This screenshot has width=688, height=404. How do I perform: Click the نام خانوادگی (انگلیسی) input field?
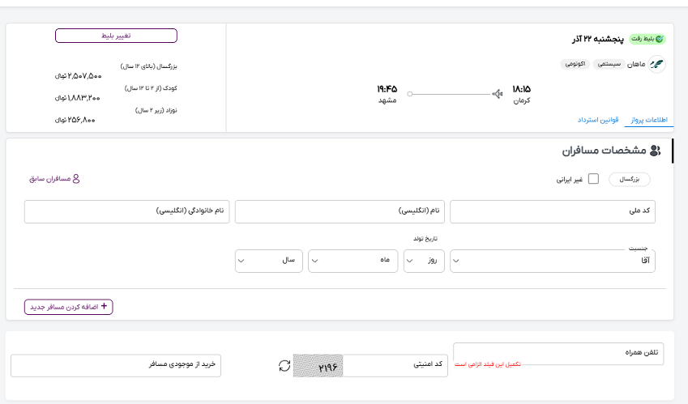click(126, 211)
